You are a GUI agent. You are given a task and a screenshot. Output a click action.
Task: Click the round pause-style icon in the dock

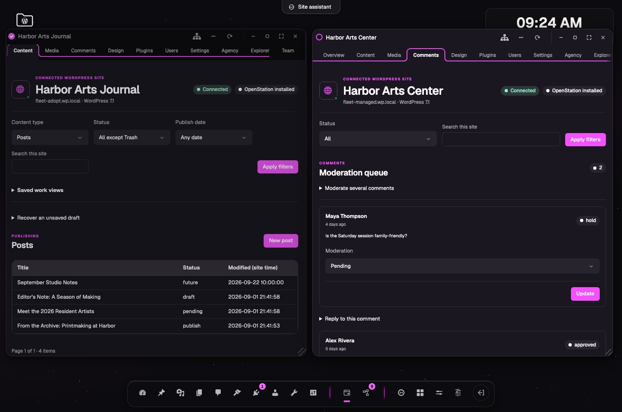(401, 393)
